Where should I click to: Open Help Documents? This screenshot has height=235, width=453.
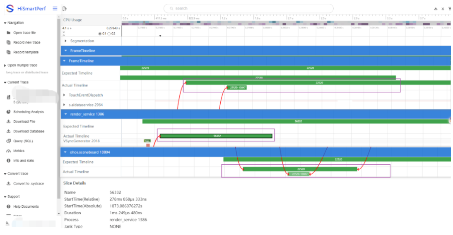click(26, 206)
